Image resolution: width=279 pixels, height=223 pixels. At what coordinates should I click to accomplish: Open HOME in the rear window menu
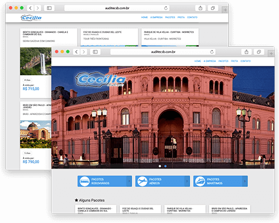pos(145,17)
